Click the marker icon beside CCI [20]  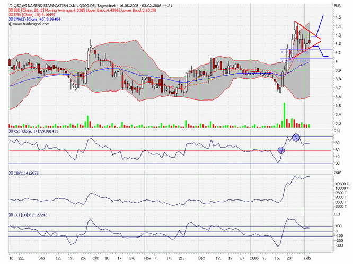(11, 215)
